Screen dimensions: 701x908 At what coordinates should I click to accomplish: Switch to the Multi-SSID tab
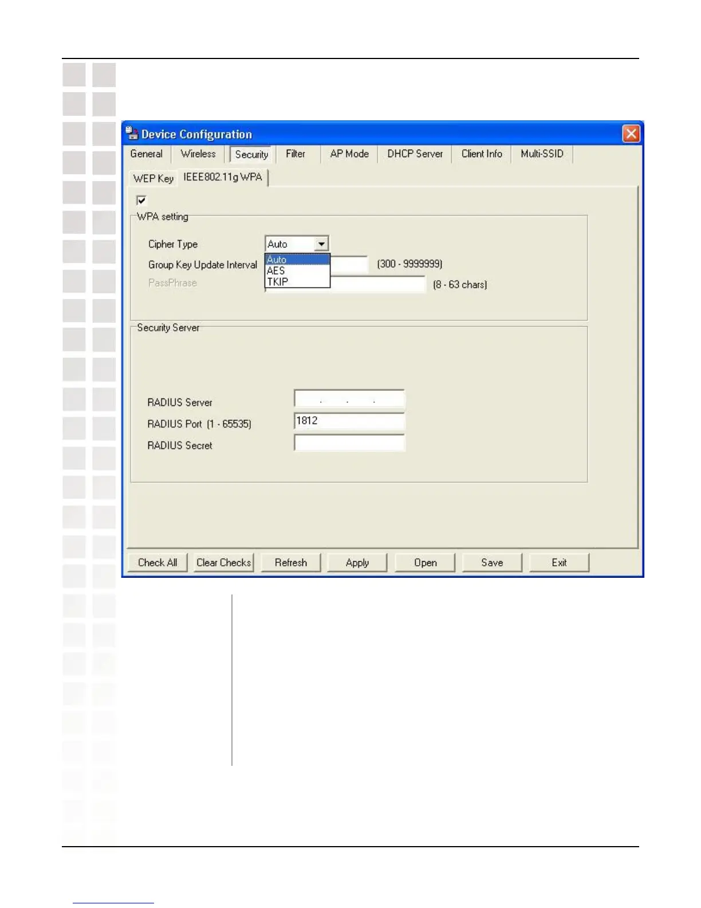(542, 154)
